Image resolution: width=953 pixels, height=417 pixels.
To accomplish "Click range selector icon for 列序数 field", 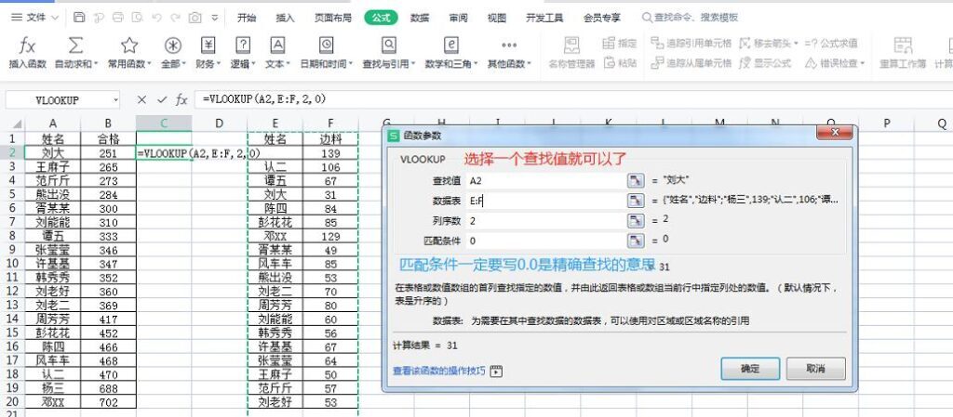I will coord(636,221).
